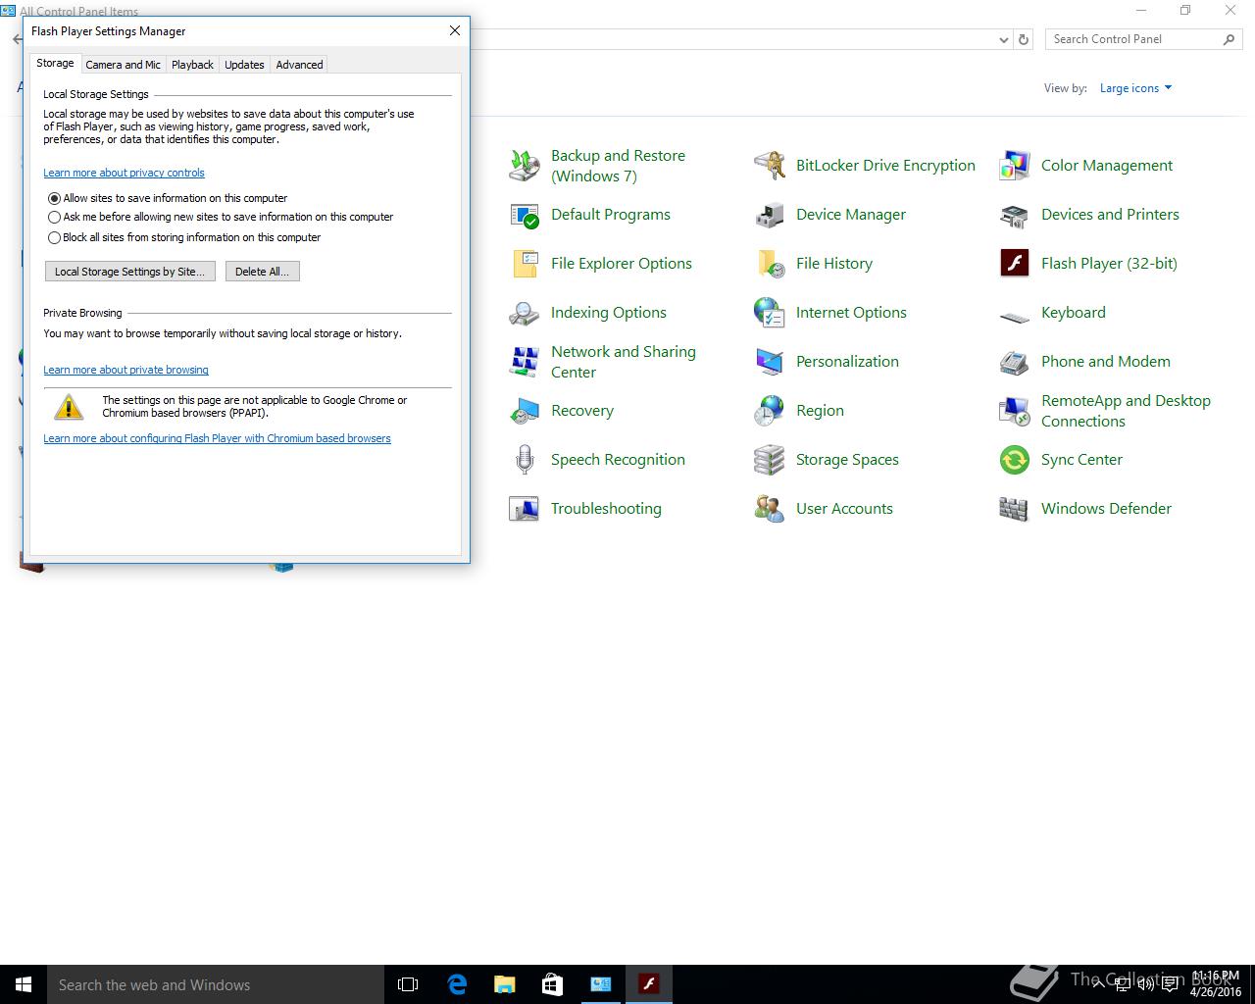Screen dimensions: 1255x1004
Task: Launch Microsoft Edge from the taskbar
Action: click(457, 984)
